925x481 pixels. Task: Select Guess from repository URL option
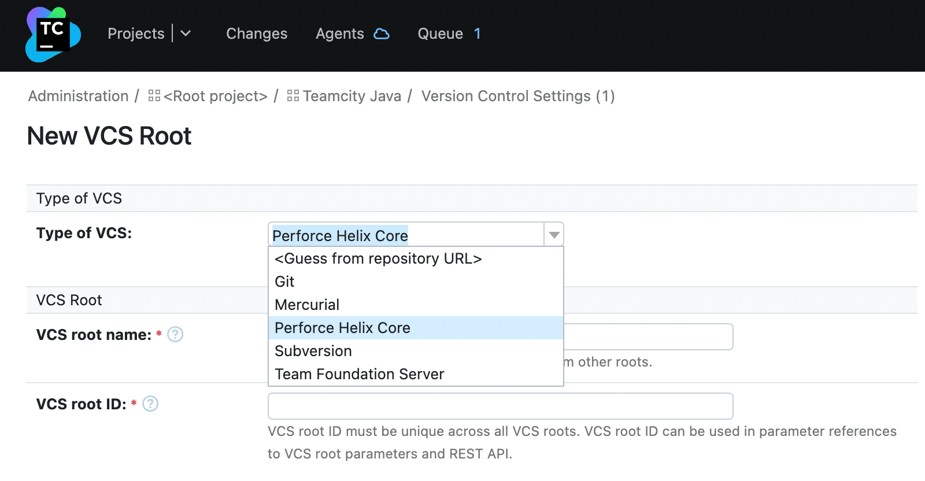pos(378,258)
